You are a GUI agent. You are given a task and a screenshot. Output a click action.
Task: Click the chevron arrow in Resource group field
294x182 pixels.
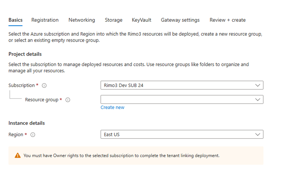click(258, 99)
